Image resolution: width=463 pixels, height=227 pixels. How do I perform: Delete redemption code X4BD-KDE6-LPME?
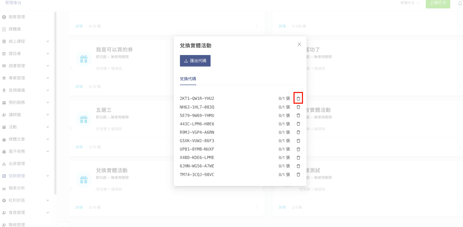298,157
